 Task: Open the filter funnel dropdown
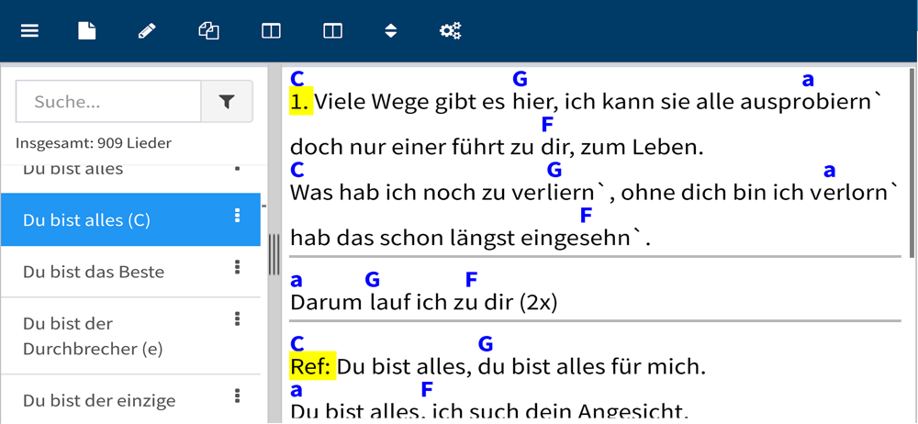pyautogui.click(x=227, y=102)
